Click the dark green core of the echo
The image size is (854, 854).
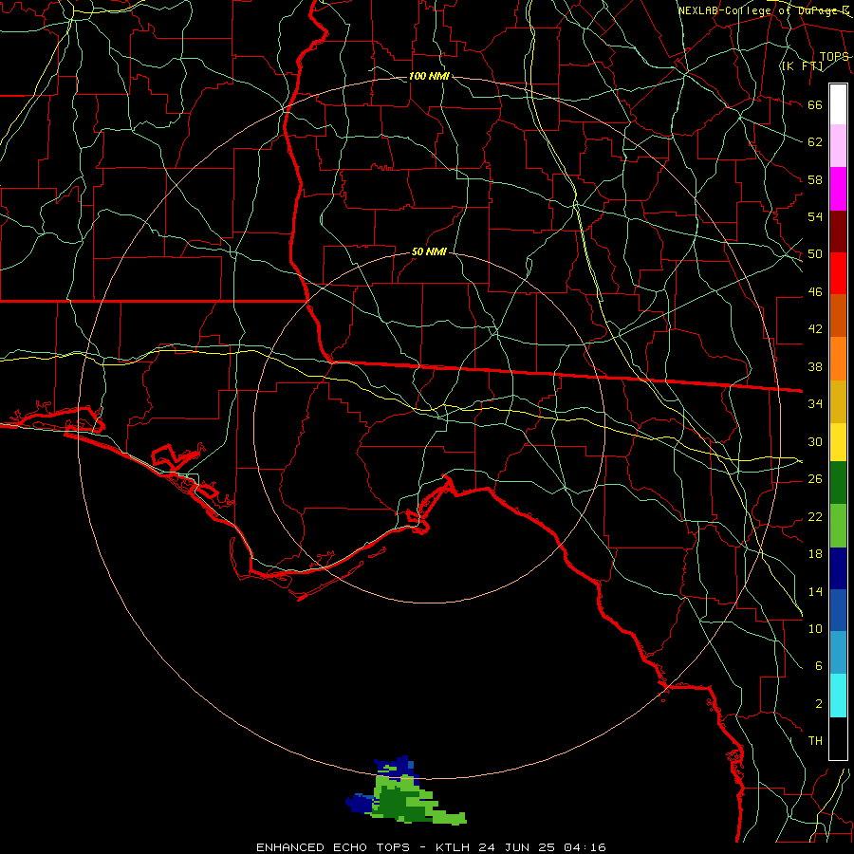pyautogui.click(x=400, y=805)
